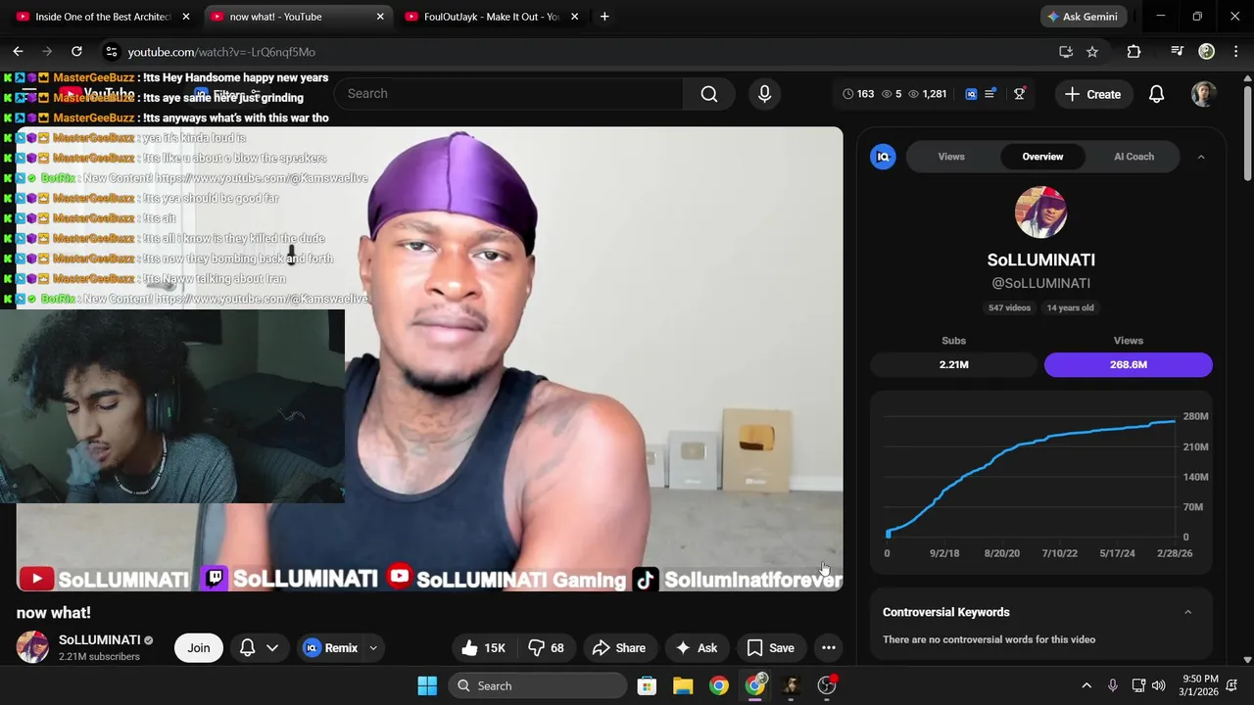
Task: Switch to Overview tab in IQ panel
Action: tap(1042, 157)
